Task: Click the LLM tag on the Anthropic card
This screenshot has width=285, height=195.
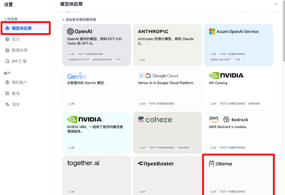Action: pyautogui.click(x=142, y=60)
